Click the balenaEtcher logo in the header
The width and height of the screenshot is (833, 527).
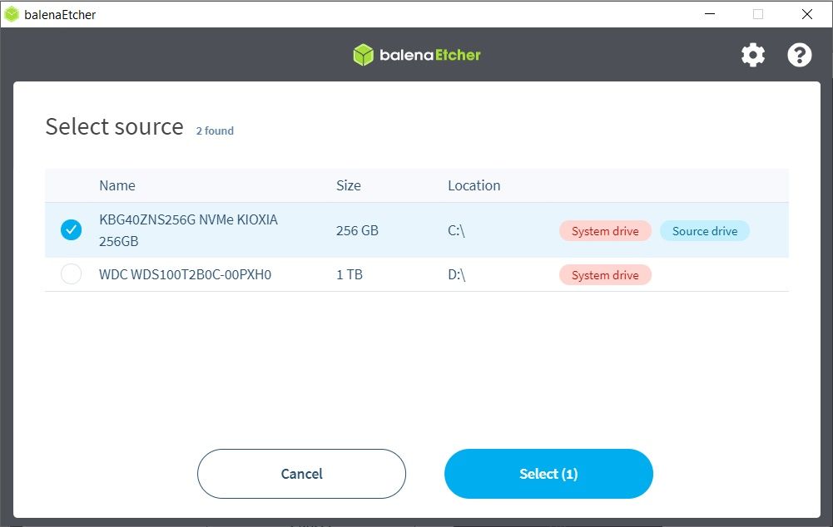[416, 54]
